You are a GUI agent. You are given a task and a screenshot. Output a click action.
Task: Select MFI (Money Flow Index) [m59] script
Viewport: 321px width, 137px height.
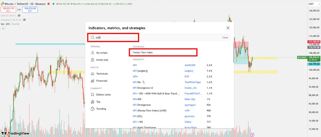[x=149, y=111]
